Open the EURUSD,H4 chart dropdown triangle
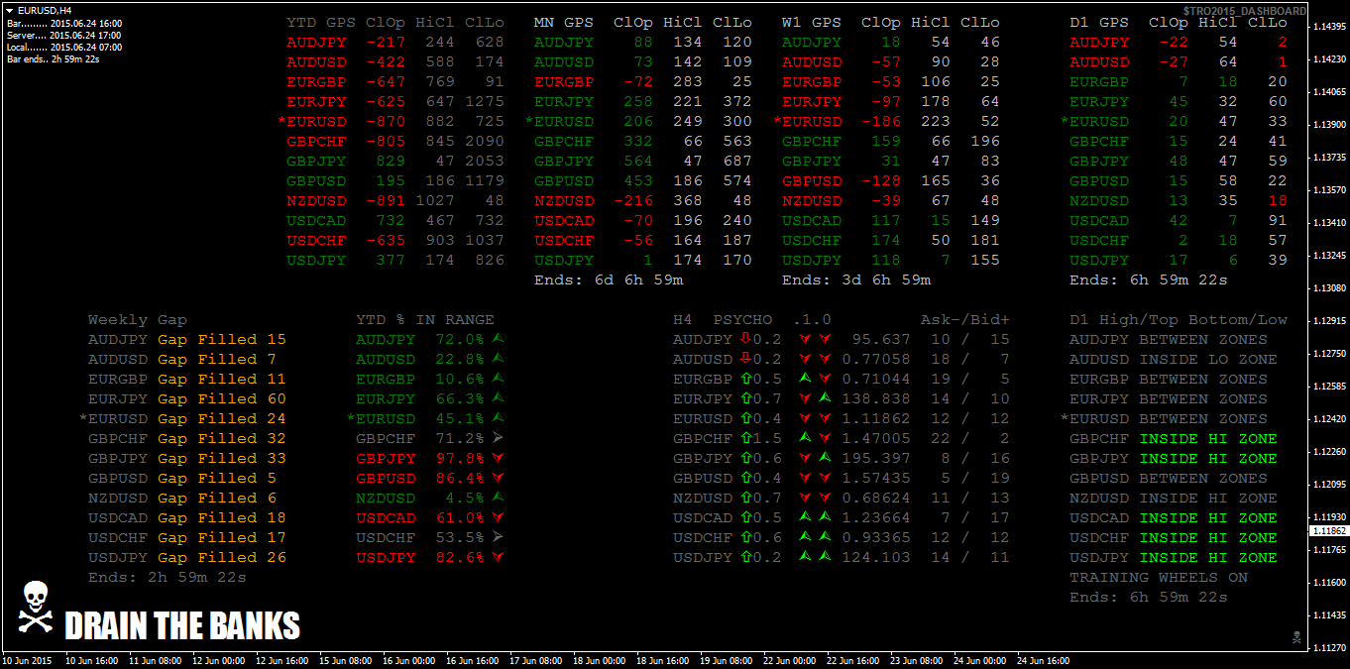Image resolution: width=1350 pixels, height=669 pixels. tap(9, 10)
